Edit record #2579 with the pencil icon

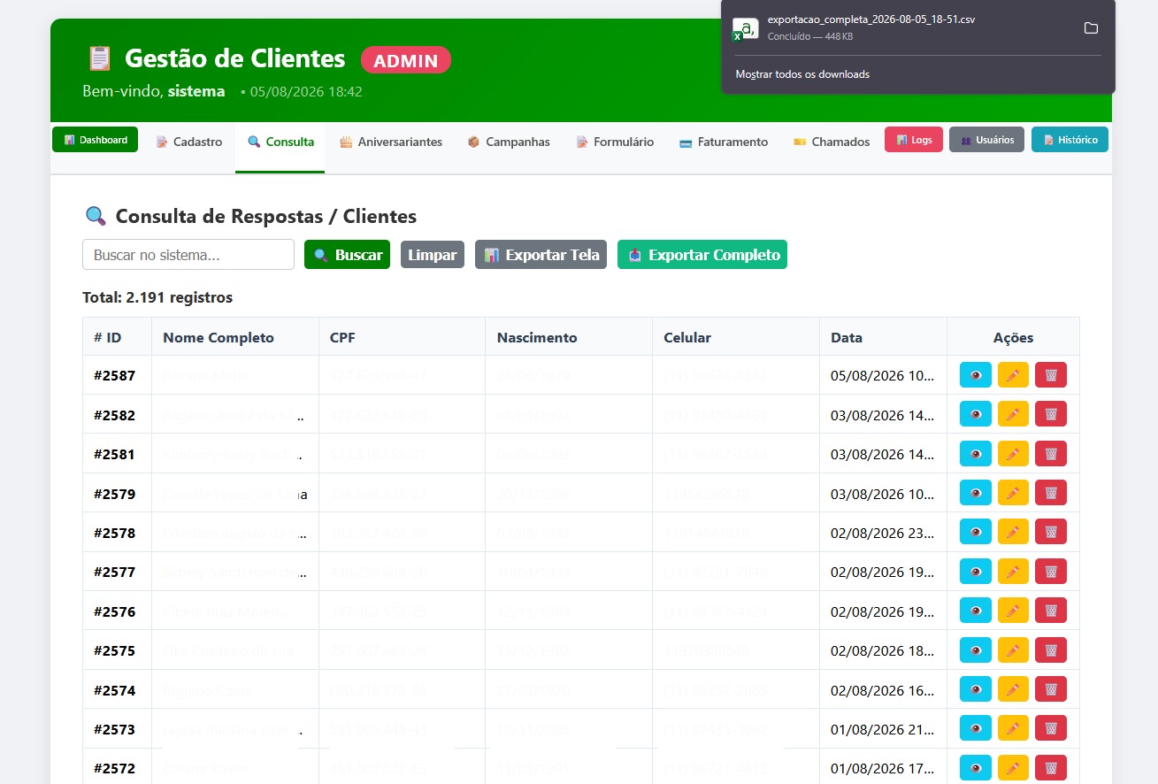click(x=1013, y=493)
